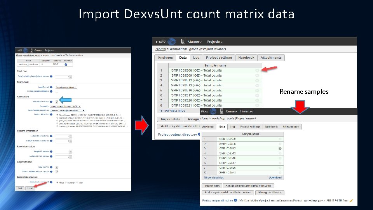The image size is (373, 210).
Task: Click info icon beside Sample ID on row
Action: click(x=51, y=151)
